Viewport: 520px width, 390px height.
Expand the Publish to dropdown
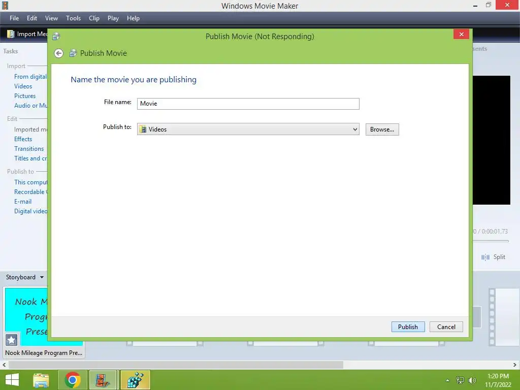355,129
